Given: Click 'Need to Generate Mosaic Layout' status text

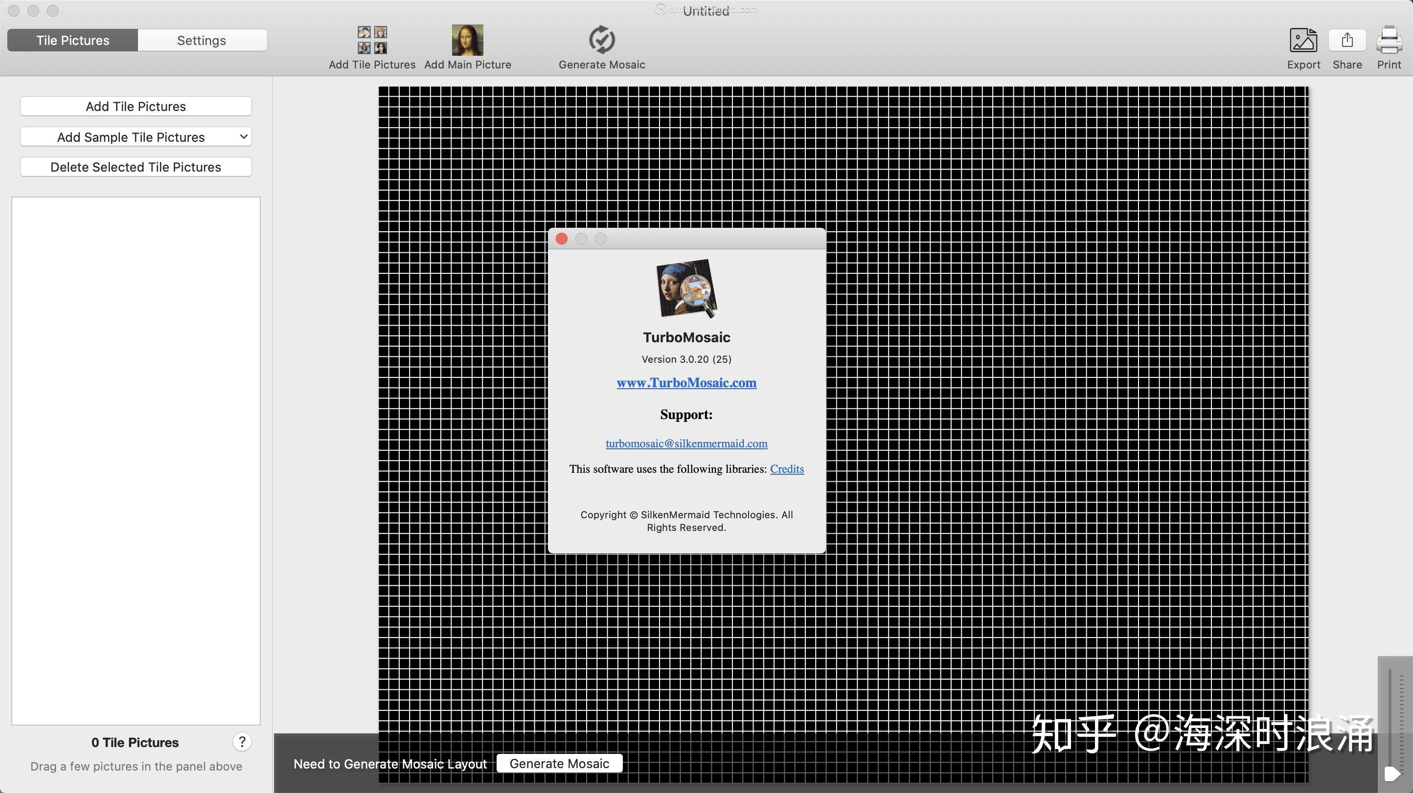Looking at the screenshot, I should (x=390, y=764).
